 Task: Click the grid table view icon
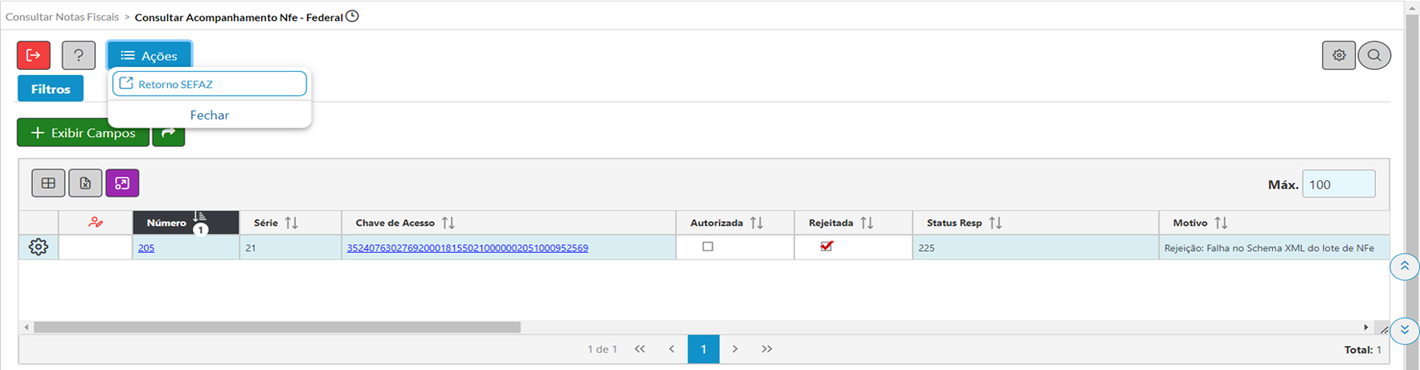(x=48, y=183)
